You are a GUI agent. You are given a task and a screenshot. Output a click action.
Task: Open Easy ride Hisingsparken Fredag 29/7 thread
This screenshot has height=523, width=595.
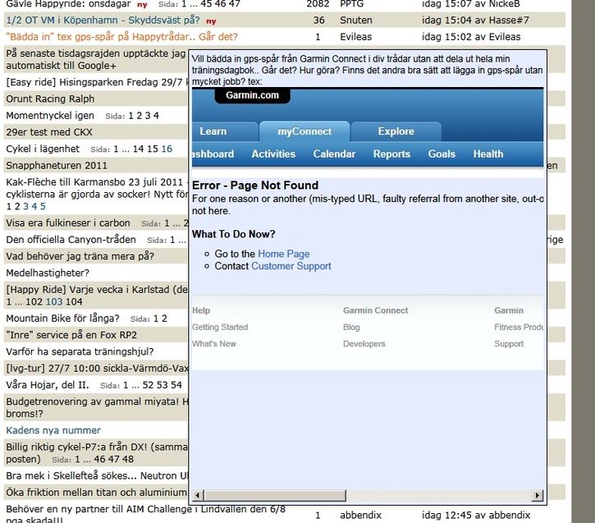[x=96, y=82]
